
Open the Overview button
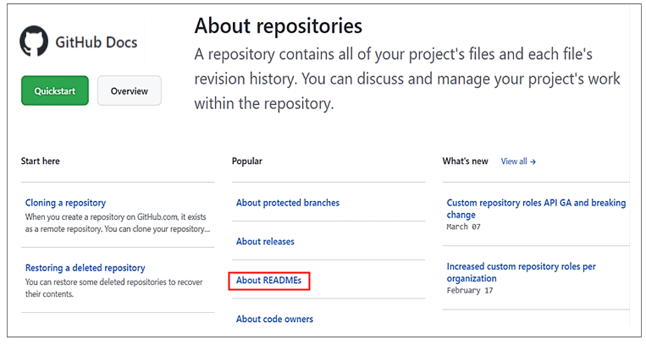pyautogui.click(x=129, y=91)
